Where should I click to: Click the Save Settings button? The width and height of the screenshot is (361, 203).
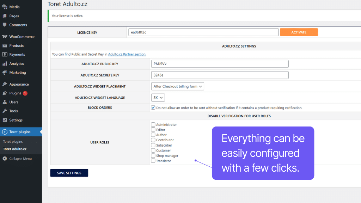pyautogui.click(x=69, y=173)
